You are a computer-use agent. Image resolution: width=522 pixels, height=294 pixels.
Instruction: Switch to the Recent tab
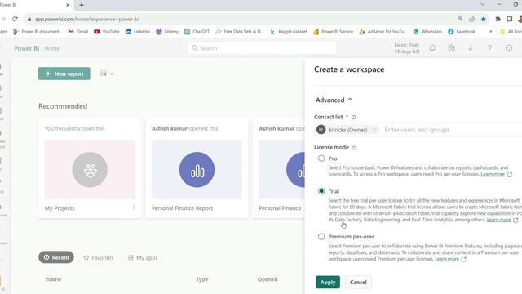(56, 257)
